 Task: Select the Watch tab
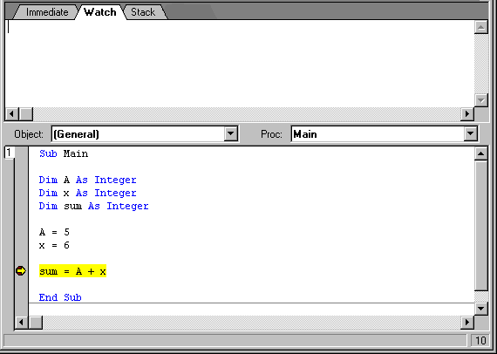[100, 12]
